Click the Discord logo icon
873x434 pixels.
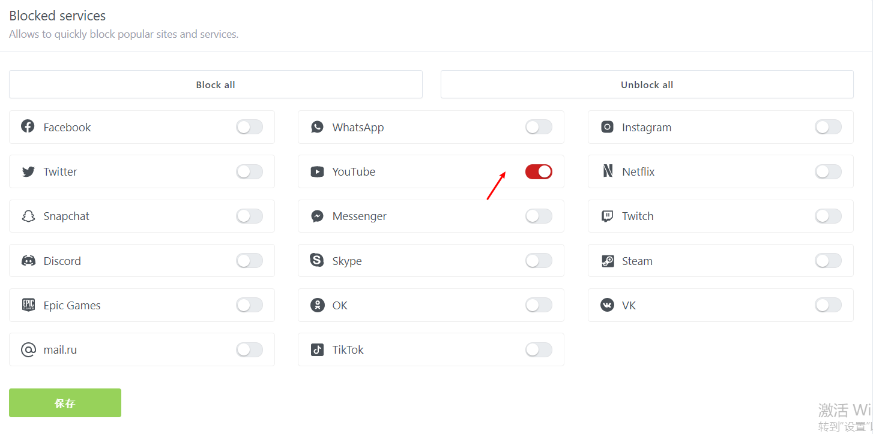28,261
